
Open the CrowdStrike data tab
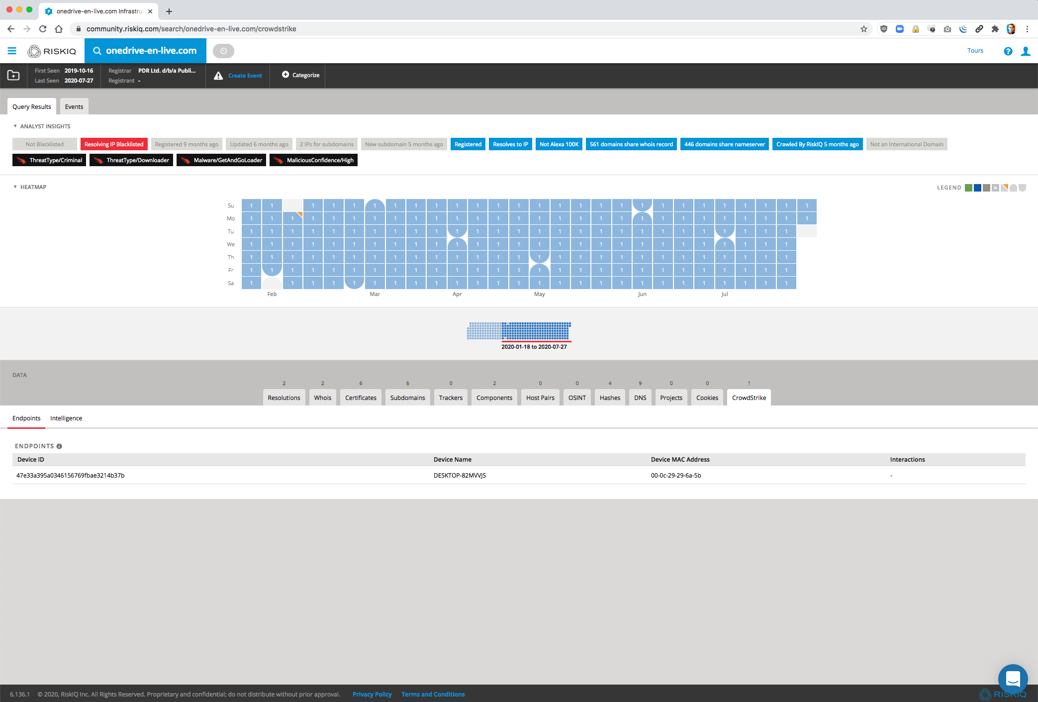pos(749,398)
